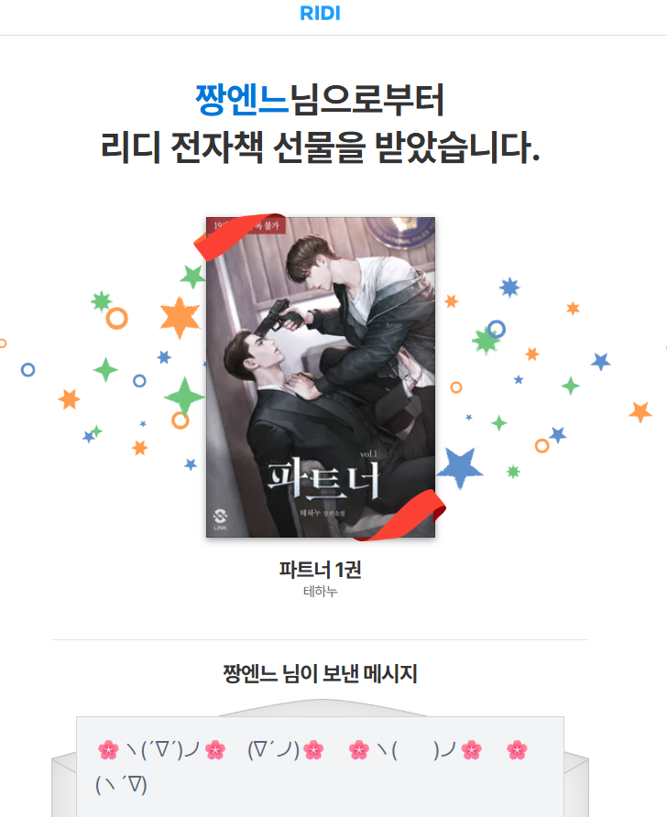This screenshot has width=667, height=817.
Task: Click the 파트너 title lettering on the cover
Action: [x=323, y=479]
